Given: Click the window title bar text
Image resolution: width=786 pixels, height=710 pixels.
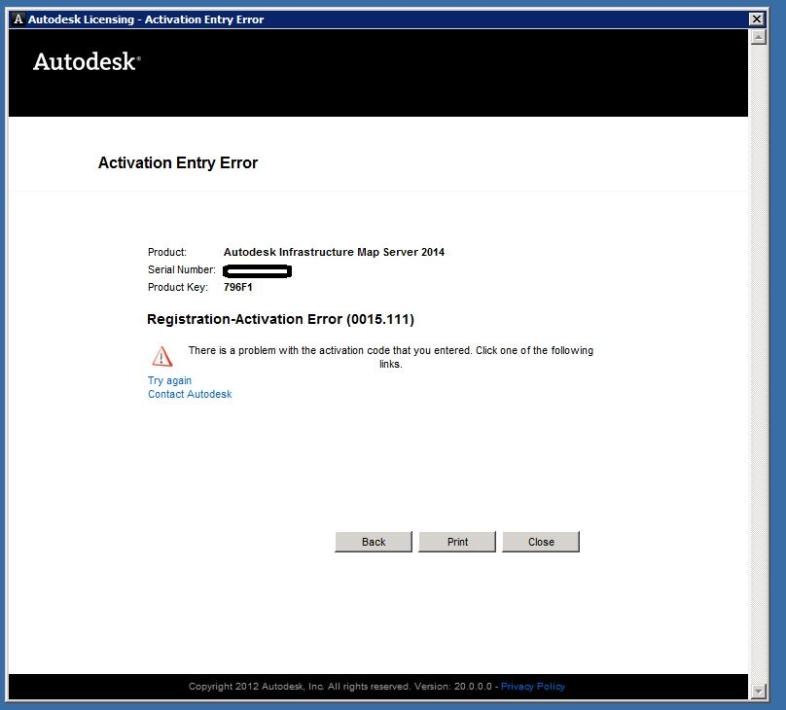Looking at the screenshot, I should (x=146, y=19).
